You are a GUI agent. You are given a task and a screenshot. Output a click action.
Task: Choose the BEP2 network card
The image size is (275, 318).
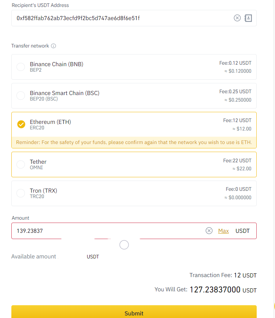click(x=134, y=67)
